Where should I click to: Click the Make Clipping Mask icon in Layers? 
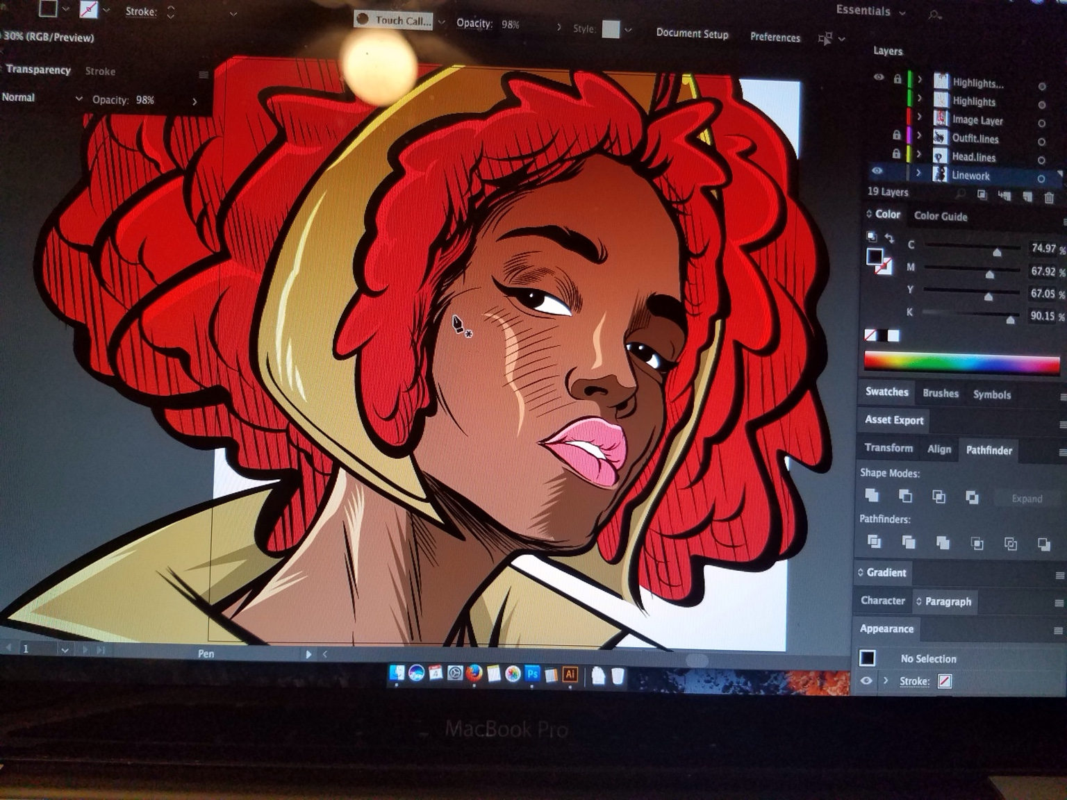982,195
